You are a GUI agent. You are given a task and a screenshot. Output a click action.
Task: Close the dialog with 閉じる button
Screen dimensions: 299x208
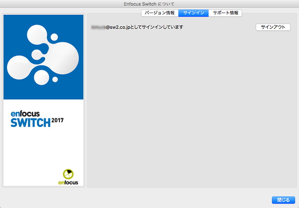click(x=283, y=200)
